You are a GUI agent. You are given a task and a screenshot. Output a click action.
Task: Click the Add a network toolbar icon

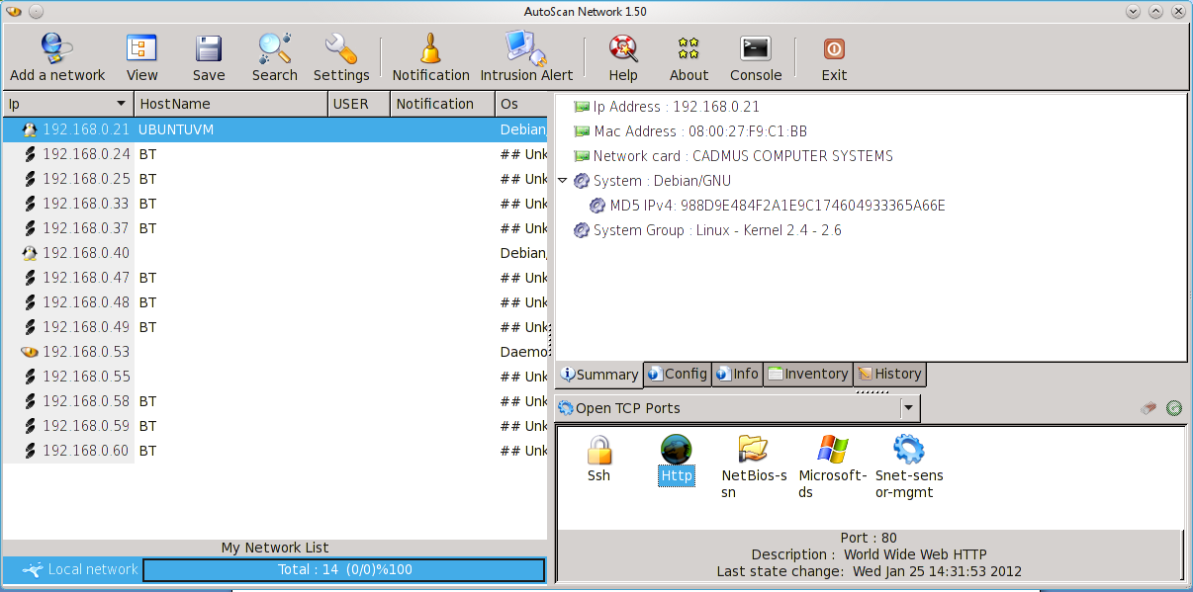pos(56,48)
